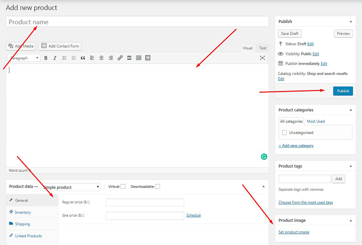Center align the text
This screenshot has width=362, height=245.
click(101, 58)
